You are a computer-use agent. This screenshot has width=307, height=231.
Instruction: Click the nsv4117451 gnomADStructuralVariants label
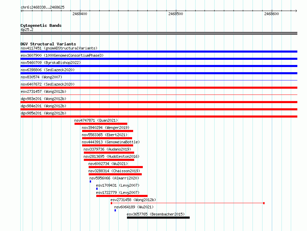[59, 48]
